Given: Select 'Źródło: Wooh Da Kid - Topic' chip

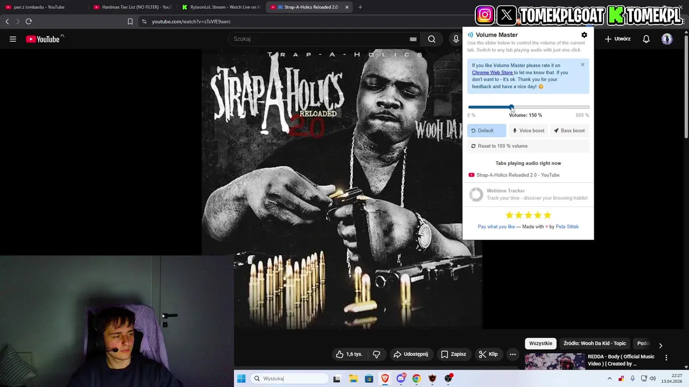Looking at the screenshot, I should pyautogui.click(x=594, y=343).
